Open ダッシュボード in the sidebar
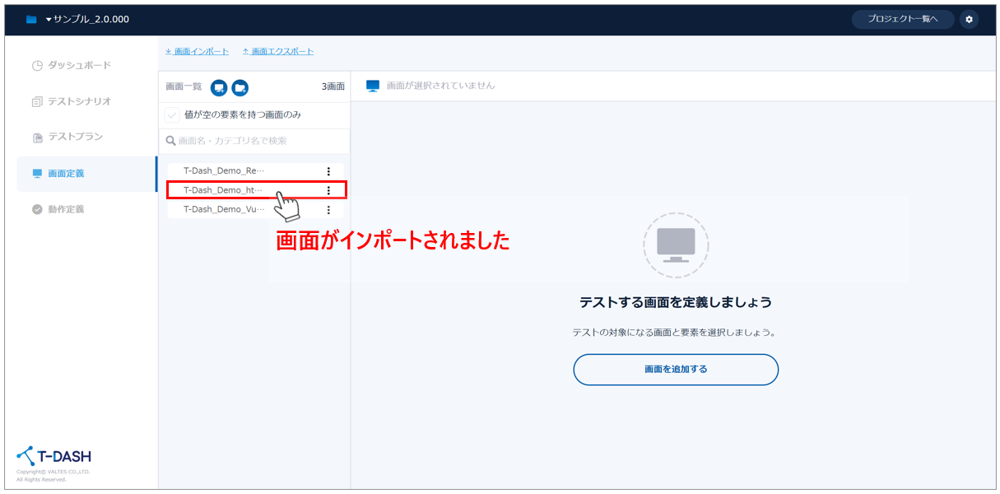 pyautogui.click(x=78, y=65)
